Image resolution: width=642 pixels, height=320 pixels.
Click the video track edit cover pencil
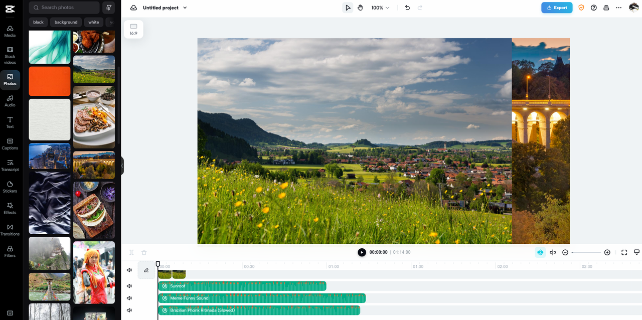[x=146, y=270]
